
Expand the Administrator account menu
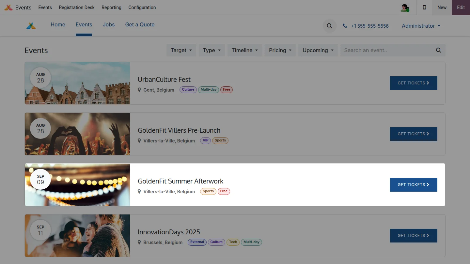click(421, 26)
